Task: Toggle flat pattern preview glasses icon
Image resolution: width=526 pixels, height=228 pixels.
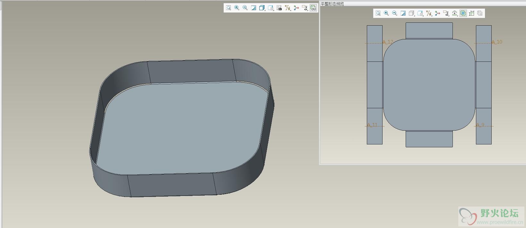Action: point(313,8)
